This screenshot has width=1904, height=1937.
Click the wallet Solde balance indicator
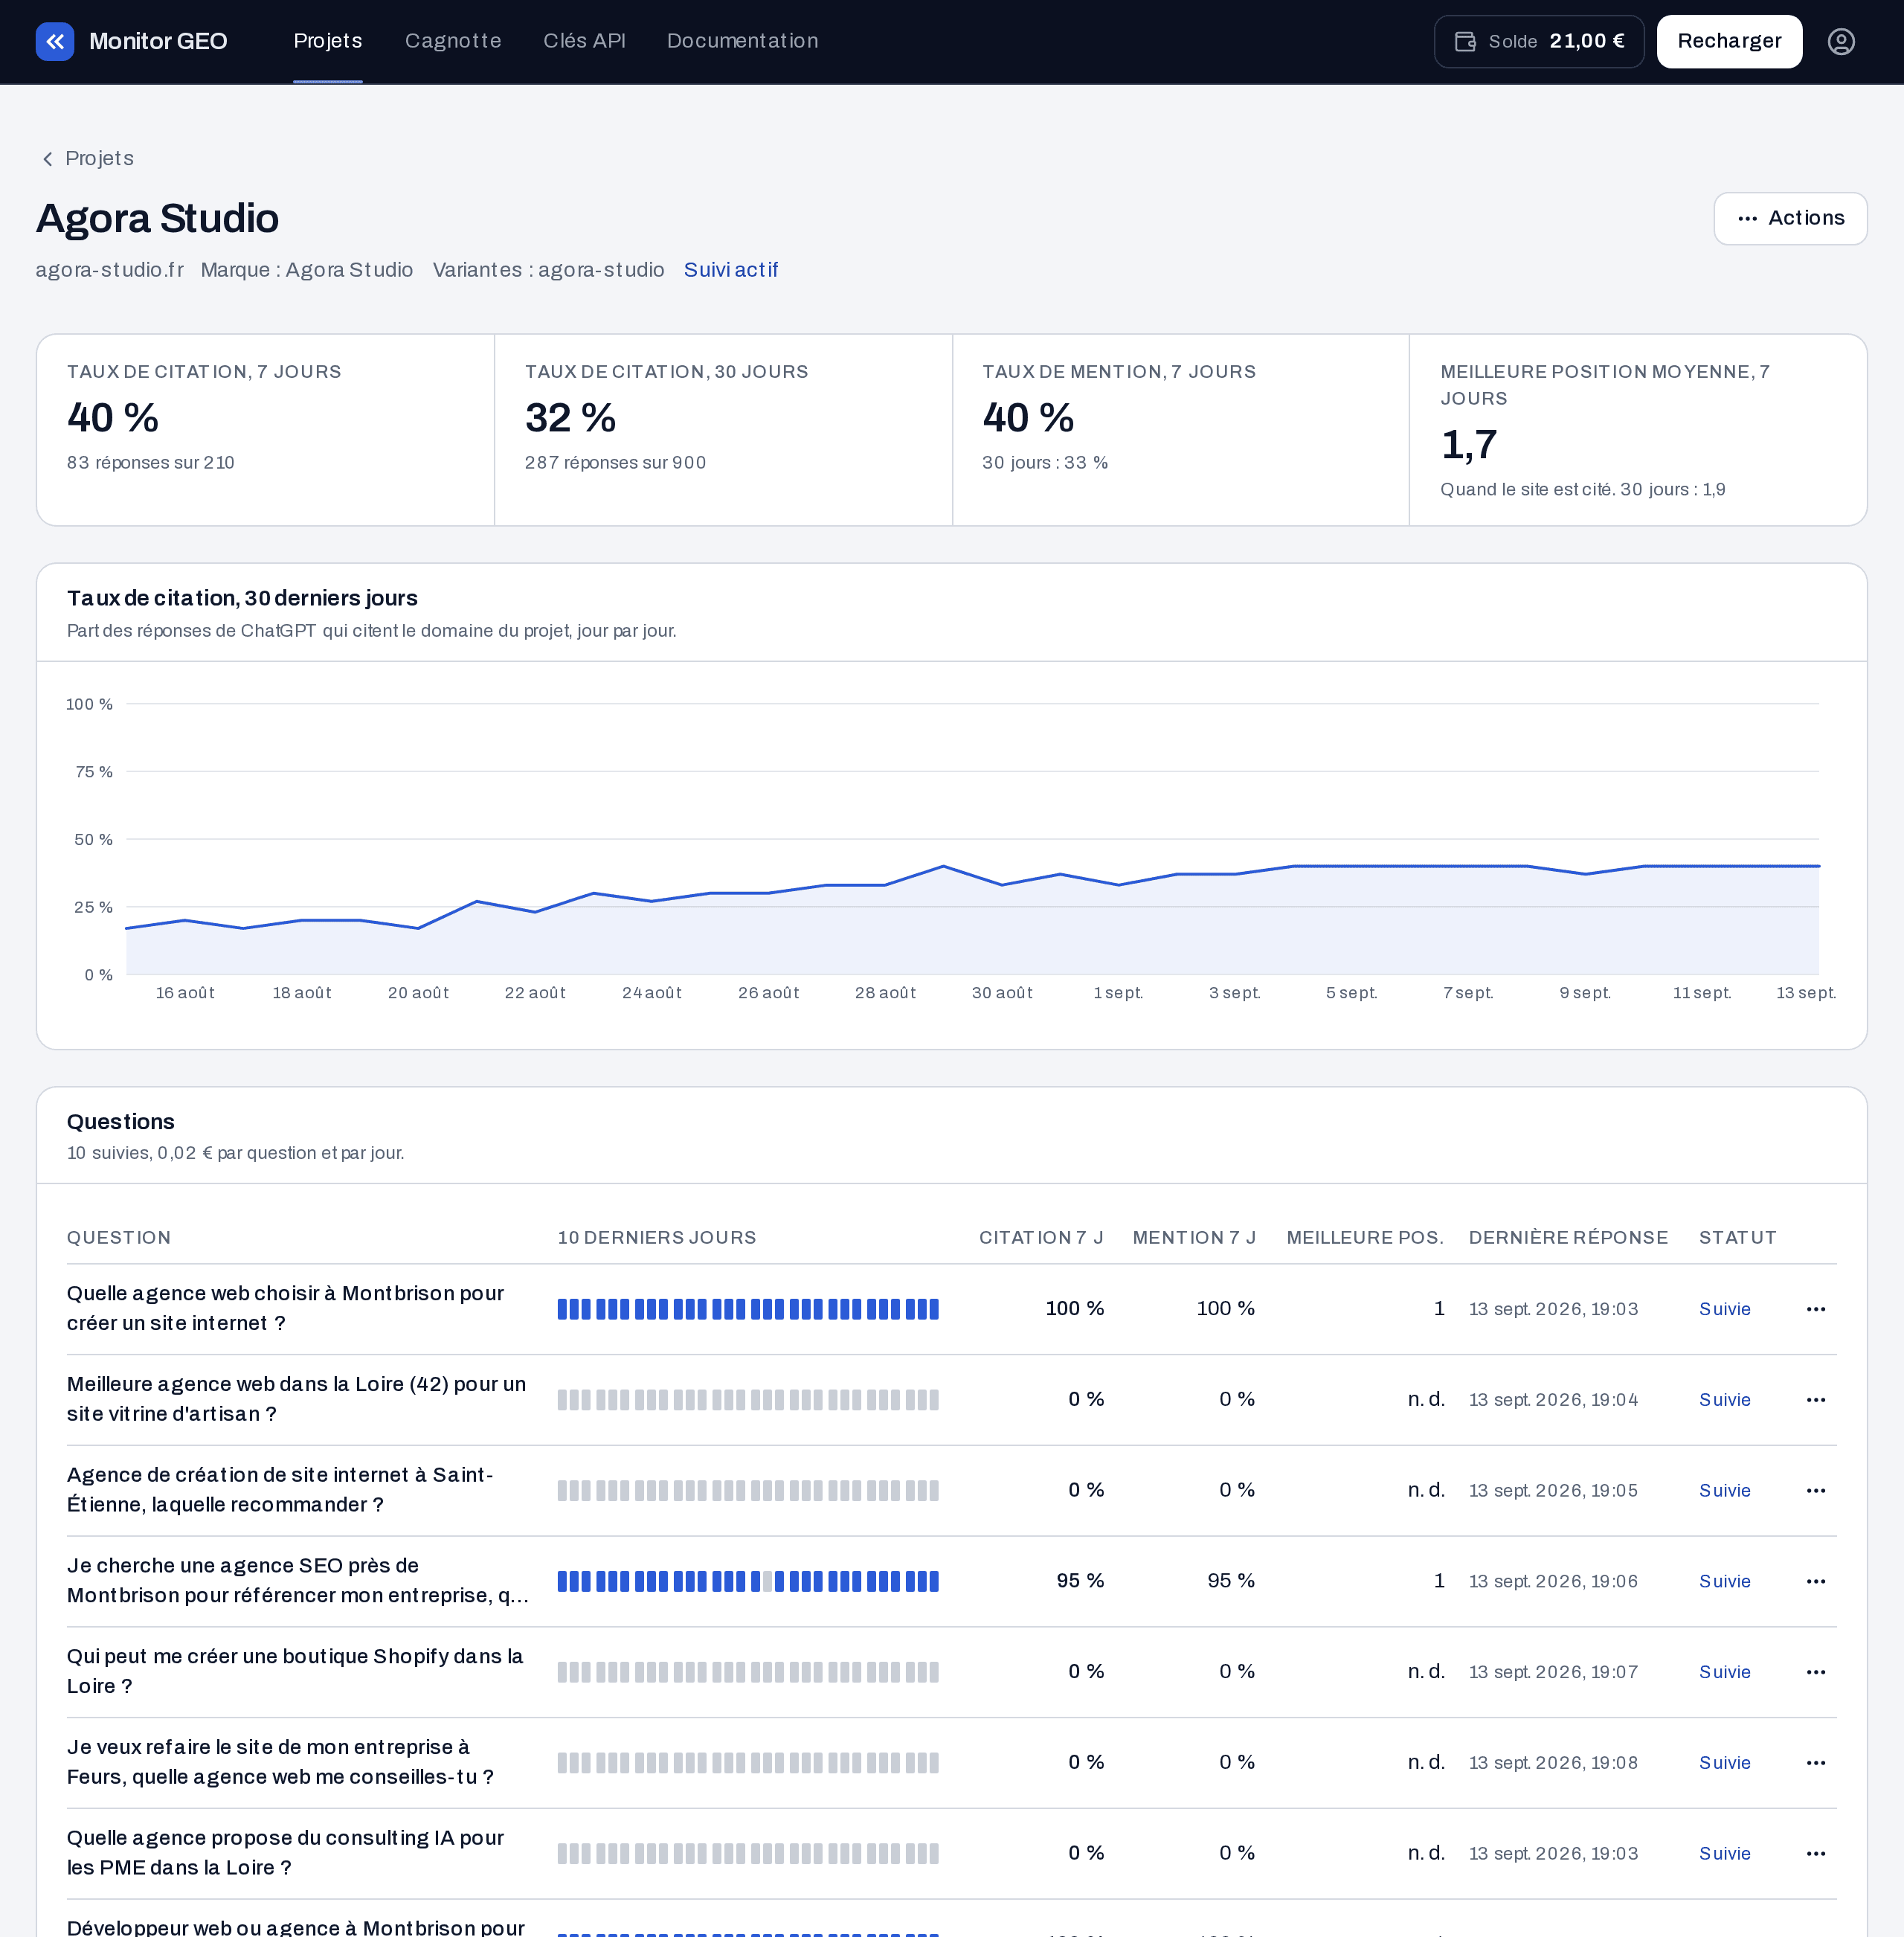(x=1538, y=41)
